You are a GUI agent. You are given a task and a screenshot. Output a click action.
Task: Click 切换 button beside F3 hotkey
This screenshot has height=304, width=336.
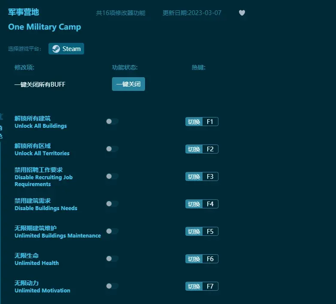pyautogui.click(x=194, y=176)
